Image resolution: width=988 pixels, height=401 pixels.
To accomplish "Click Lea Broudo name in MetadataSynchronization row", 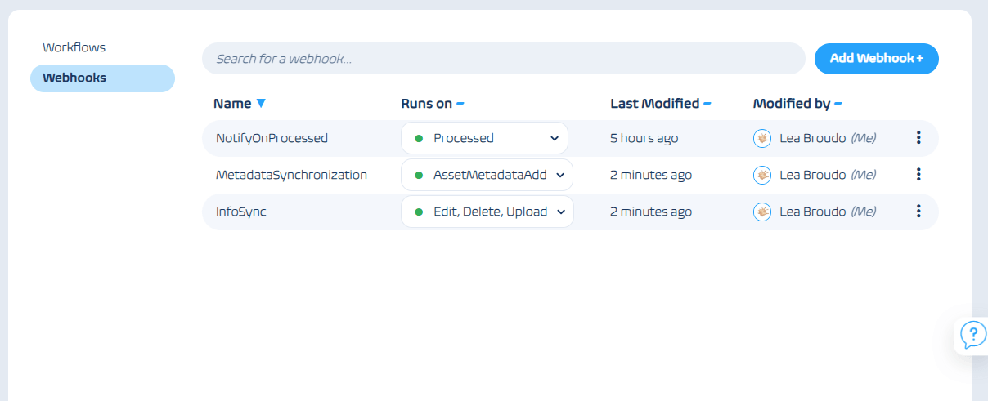I will (813, 175).
